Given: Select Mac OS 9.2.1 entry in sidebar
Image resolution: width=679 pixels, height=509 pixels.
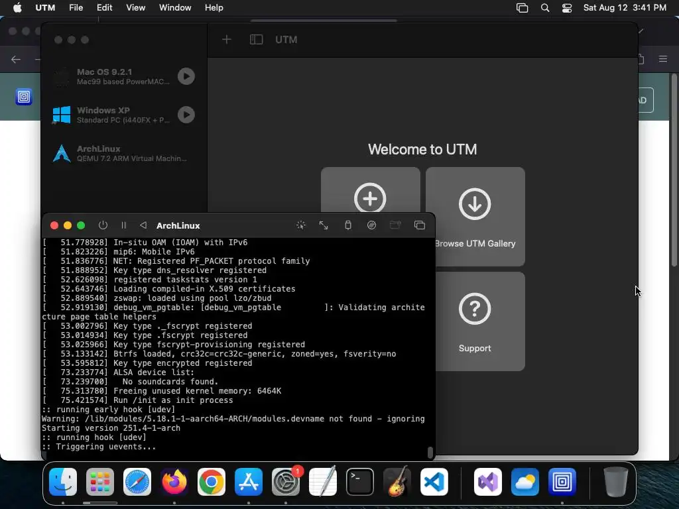Looking at the screenshot, I should [x=124, y=76].
